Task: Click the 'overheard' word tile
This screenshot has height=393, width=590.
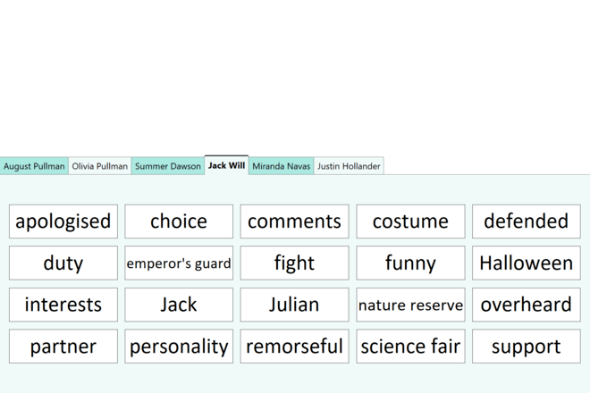Action: click(x=526, y=305)
